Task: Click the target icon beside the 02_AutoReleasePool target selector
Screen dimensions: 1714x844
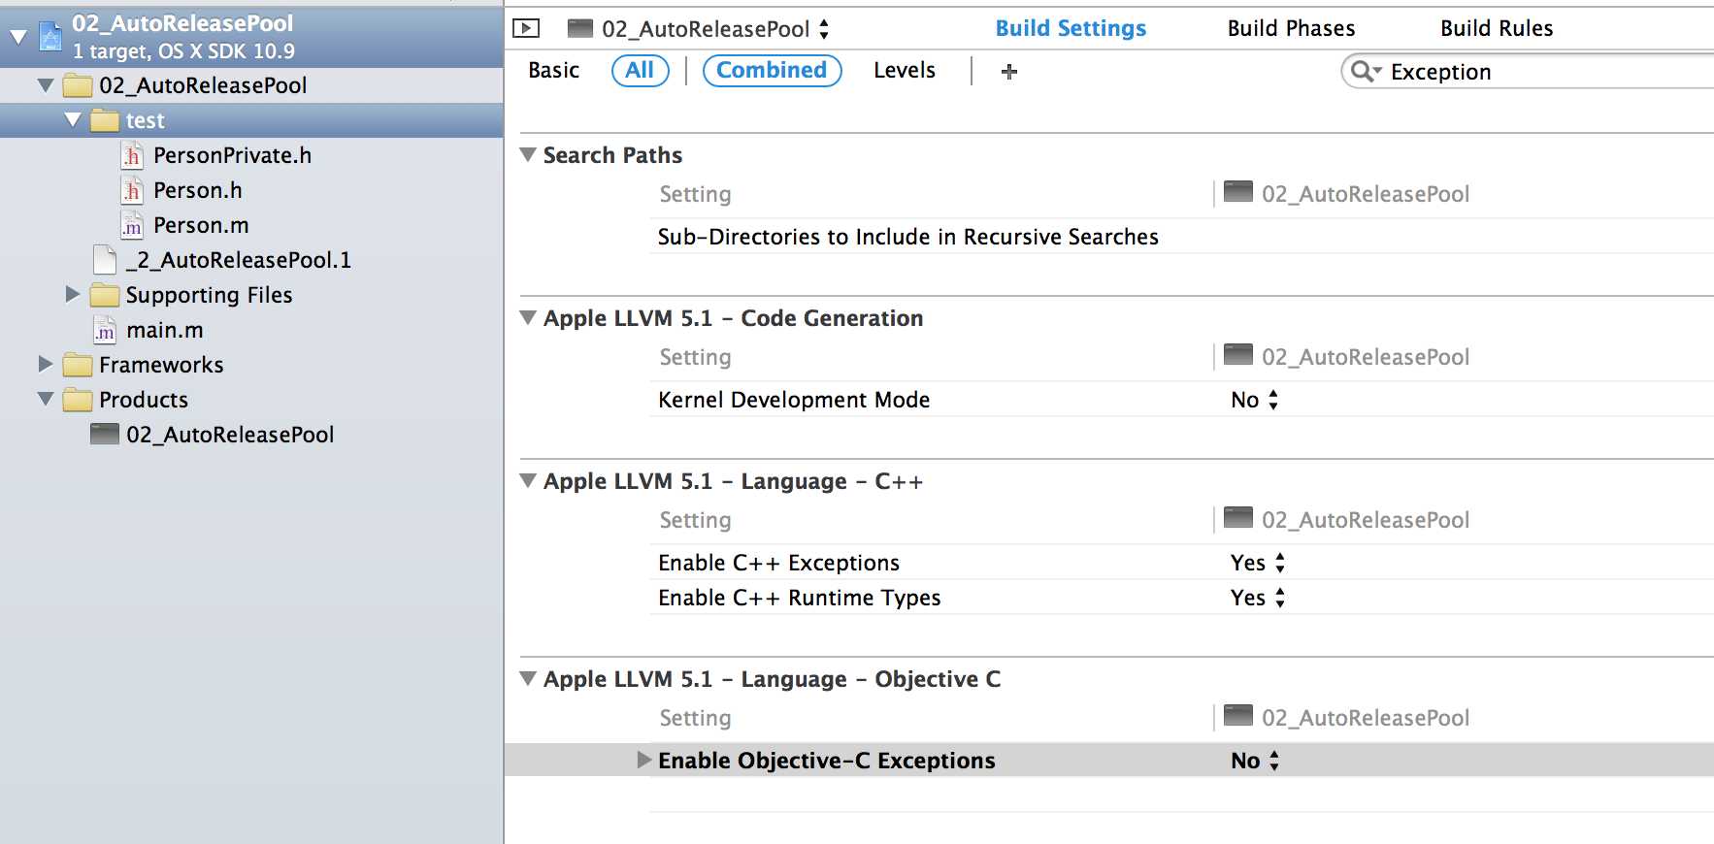Action: (x=580, y=28)
